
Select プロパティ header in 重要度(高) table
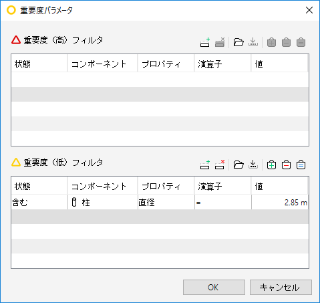[166, 64]
